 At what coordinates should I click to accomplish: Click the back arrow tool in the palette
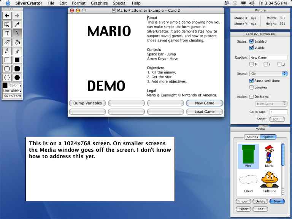7,16
